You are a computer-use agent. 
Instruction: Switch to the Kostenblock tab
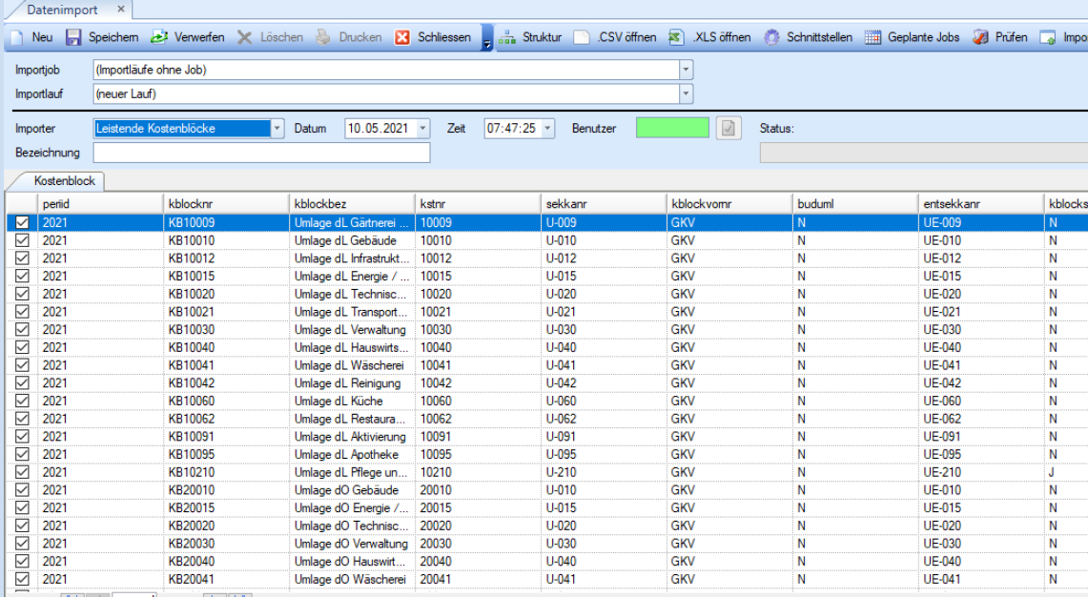click(65, 180)
